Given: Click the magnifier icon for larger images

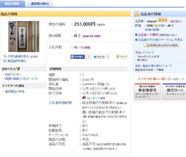Looking at the screenshot, I should [x=5, y=56].
